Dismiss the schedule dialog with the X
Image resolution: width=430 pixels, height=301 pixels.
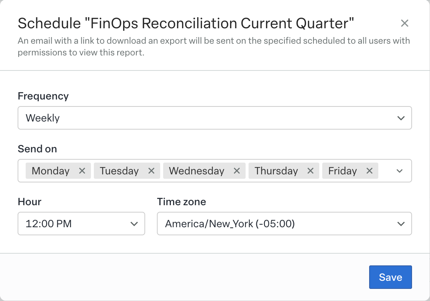tap(405, 23)
